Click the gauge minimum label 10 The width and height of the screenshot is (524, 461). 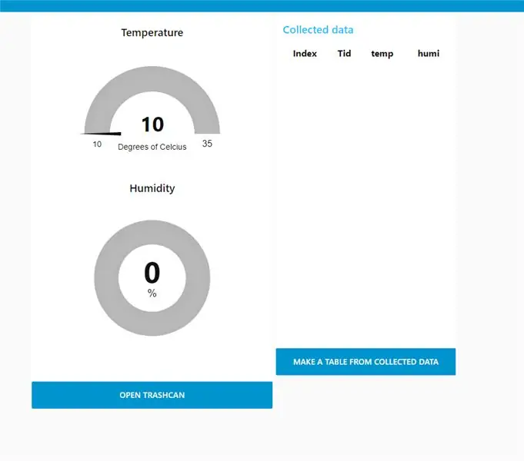click(x=97, y=144)
